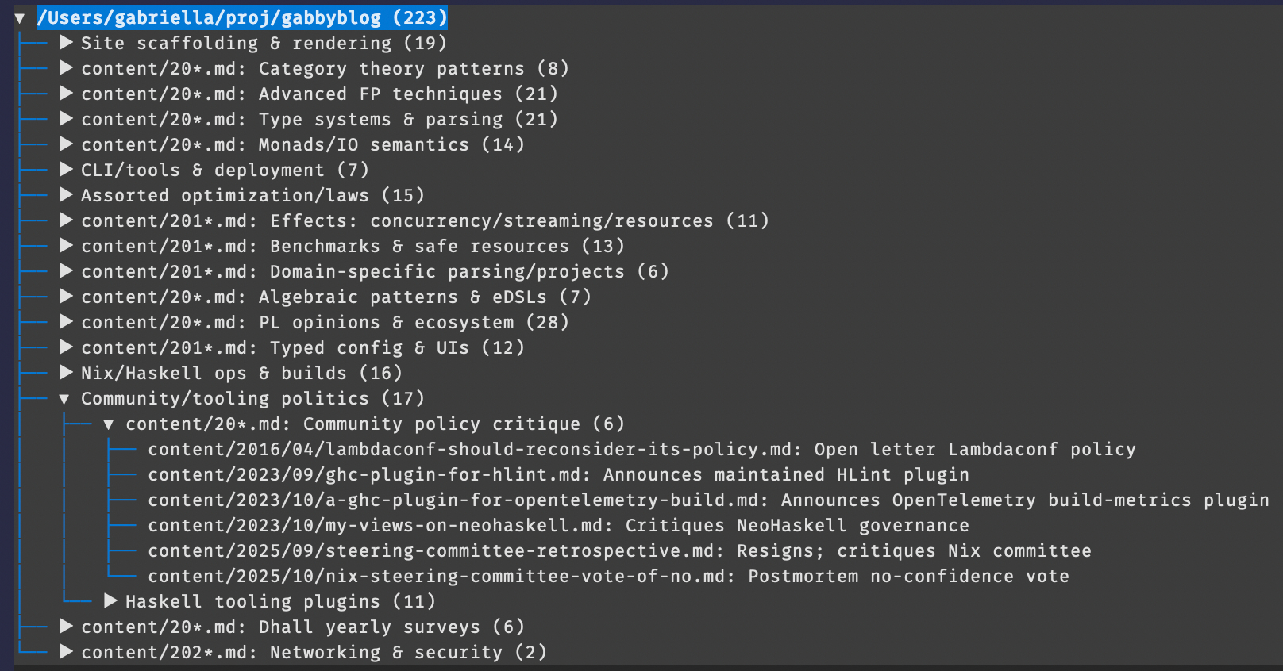Expand Site scaffolding & rendering group
This screenshot has width=1283, height=671.
pos(67,43)
